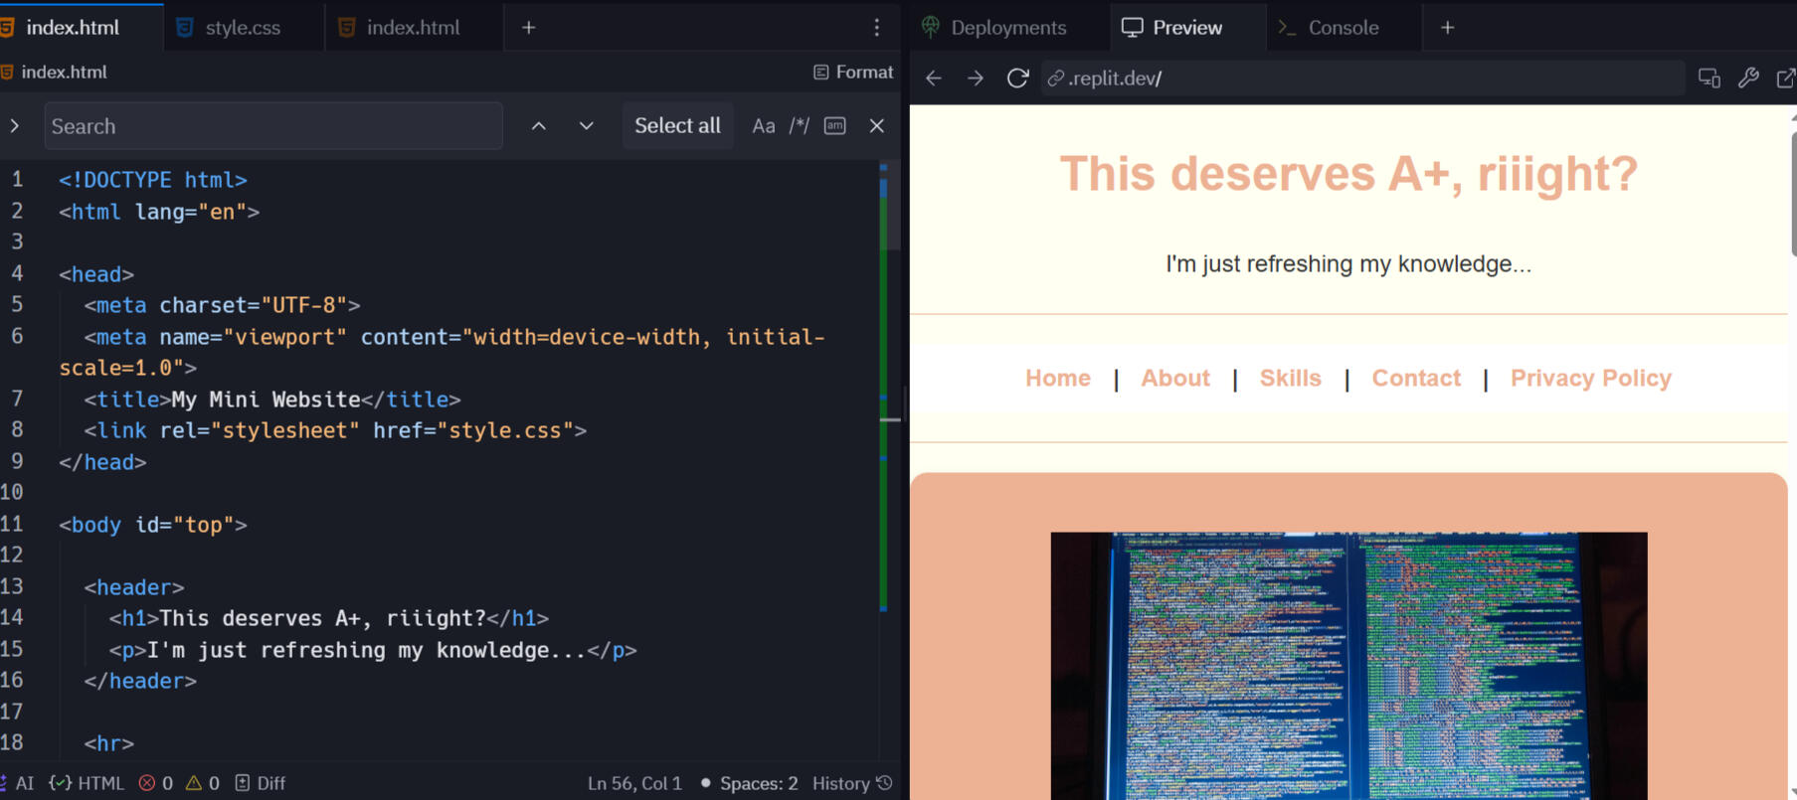Switch to the style.css tab
The height and width of the screenshot is (800, 1797).
(242, 28)
